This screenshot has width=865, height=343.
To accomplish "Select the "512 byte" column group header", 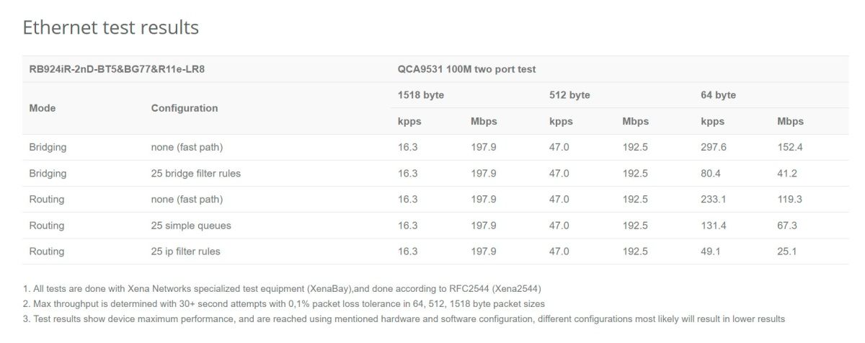I will click(569, 95).
